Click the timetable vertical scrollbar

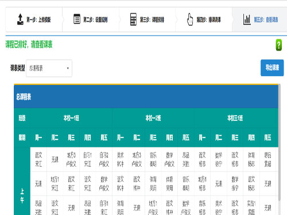click(280, 142)
